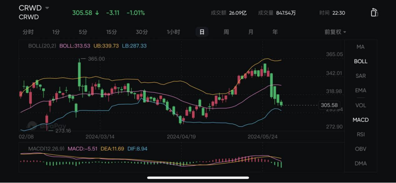Screen dimensions: 396x183
Task: Click the 273.16 low price marker
Action: coord(62,130)
